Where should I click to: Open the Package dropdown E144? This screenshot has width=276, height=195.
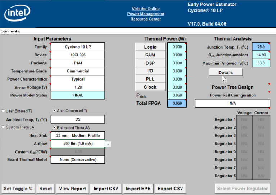click(78, 63)
